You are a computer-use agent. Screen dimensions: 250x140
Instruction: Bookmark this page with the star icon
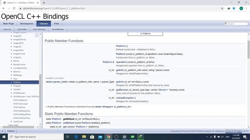coord(222,9)
